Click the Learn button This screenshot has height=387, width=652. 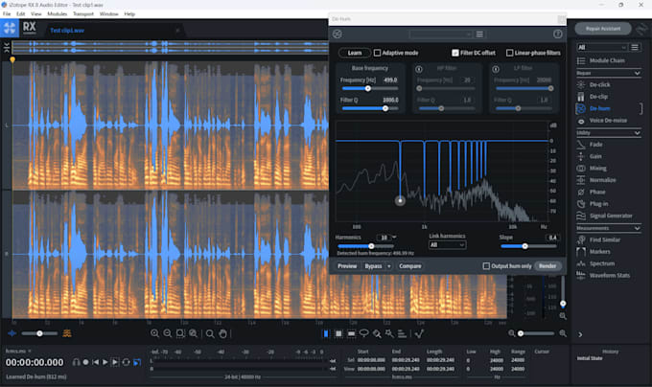click(x=355, y=53)
